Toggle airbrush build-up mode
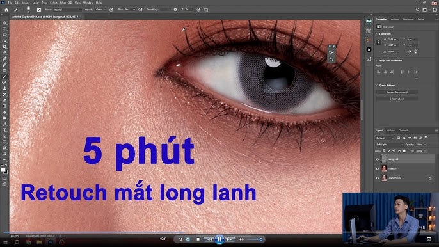Viewport: 439px width, 247px height. (x=140, y=10)
